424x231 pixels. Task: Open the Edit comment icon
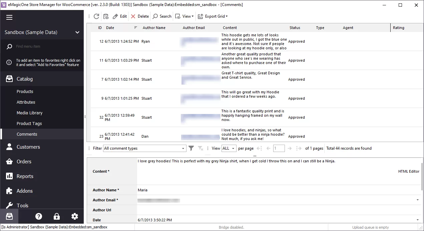pos(119,16)
